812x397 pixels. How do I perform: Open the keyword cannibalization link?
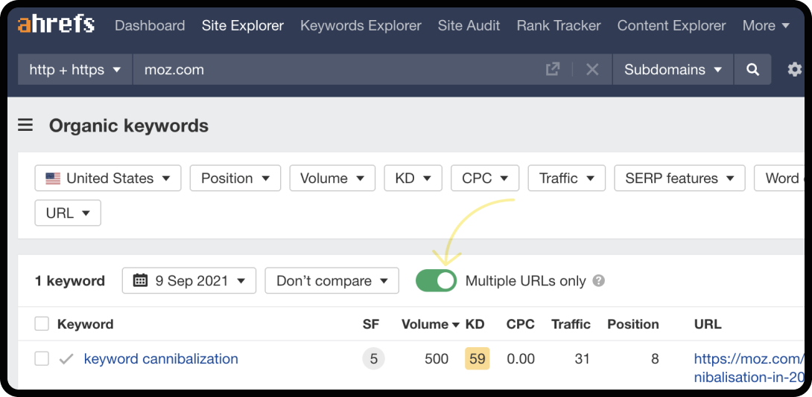[x=161, y=359]
